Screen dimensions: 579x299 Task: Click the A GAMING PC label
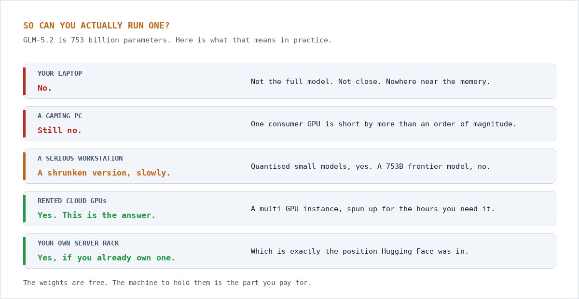[x=60, y=116]
